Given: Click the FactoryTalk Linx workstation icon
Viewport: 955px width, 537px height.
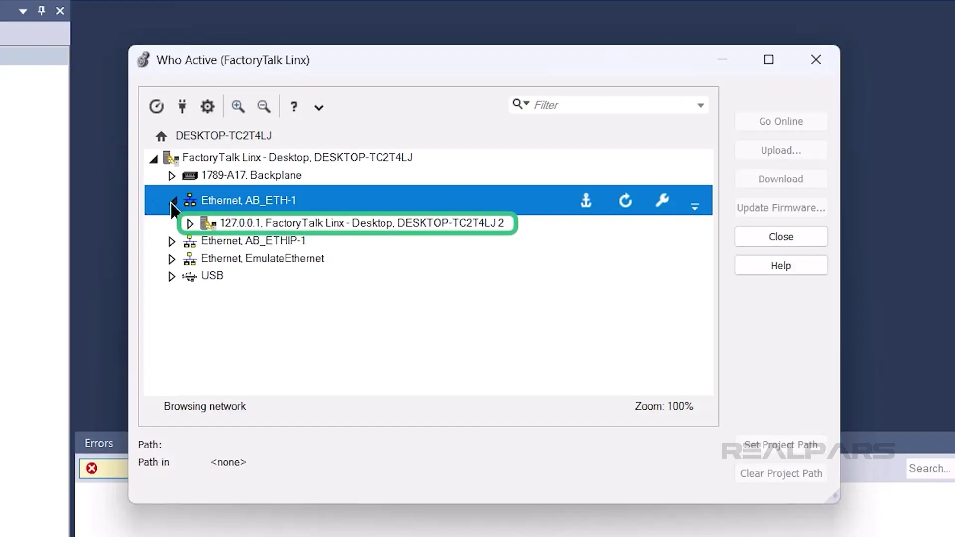Looking at the screenshot, I should point(171,158).
